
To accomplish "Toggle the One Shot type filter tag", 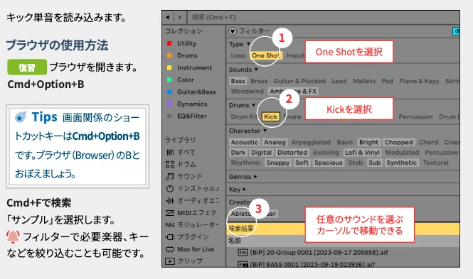I will click(x=266, y=55).
